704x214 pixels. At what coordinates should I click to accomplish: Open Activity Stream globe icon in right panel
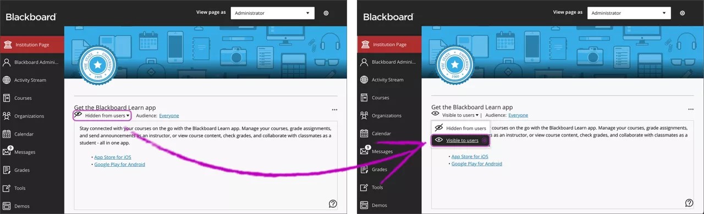[x=364, y=80]
